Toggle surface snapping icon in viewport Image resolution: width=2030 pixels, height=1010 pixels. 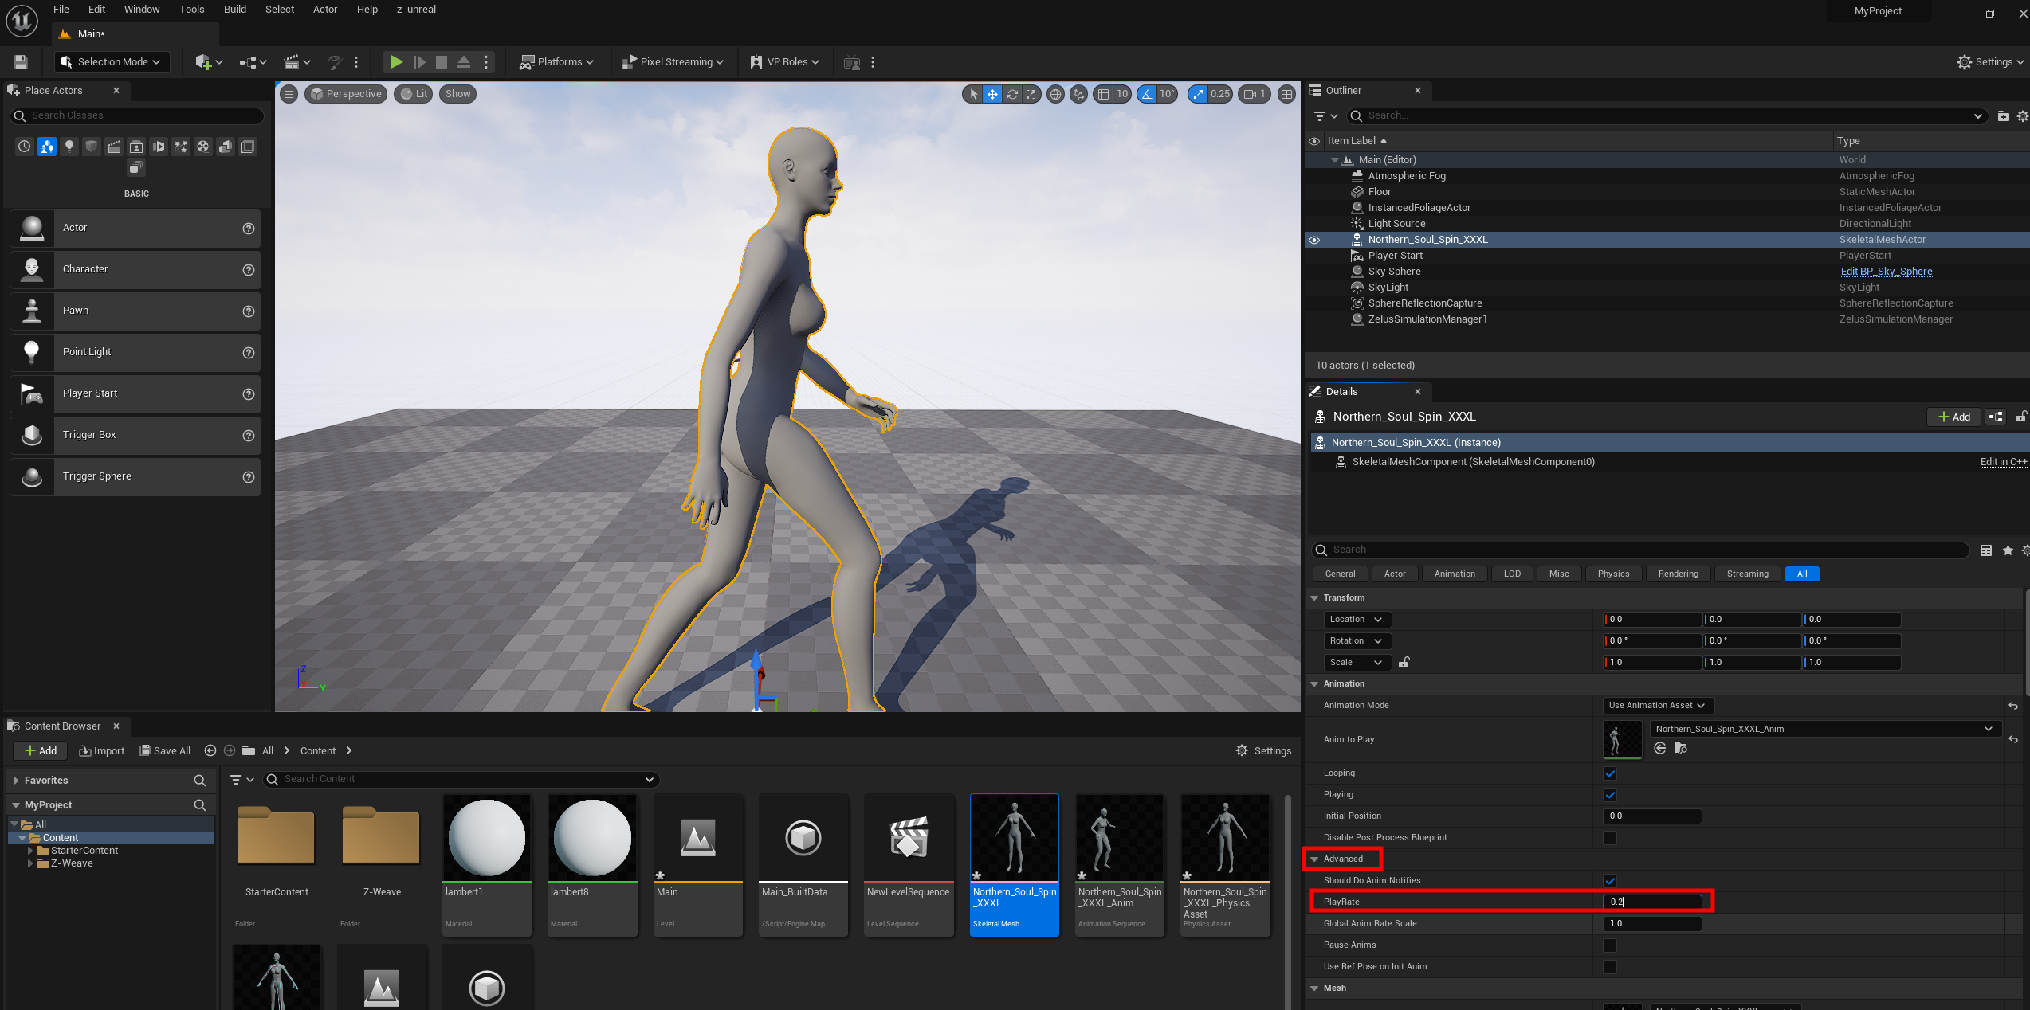point(1078,94)
